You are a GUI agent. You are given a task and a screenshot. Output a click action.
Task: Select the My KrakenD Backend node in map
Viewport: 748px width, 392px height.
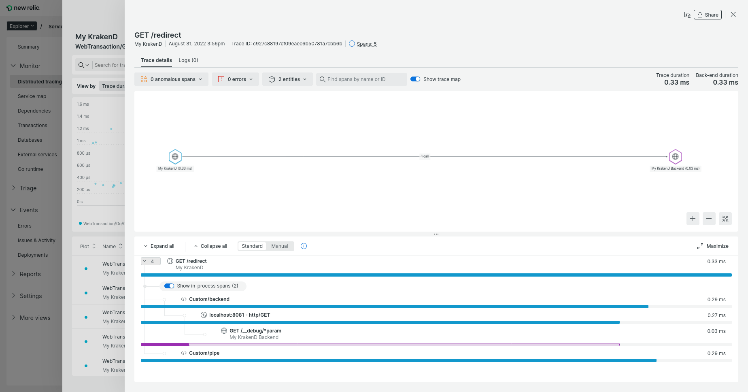[x=675, y=157]
